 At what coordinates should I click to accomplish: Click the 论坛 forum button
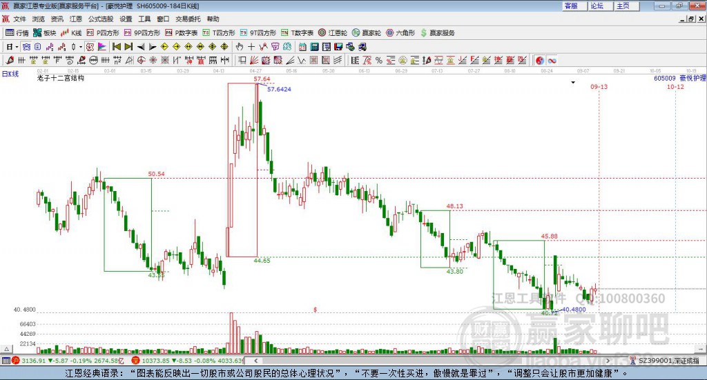pos(600,6)
